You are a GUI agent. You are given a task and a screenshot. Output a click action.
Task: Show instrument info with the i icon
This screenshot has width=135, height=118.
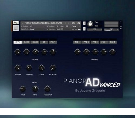click(79, 23)
